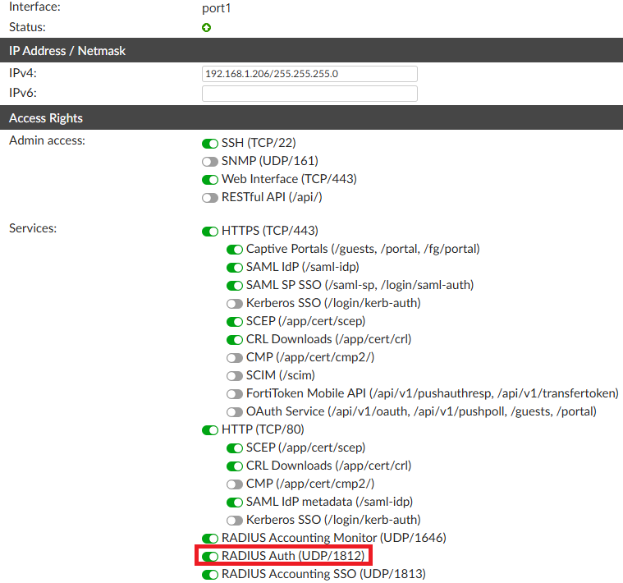Enable SCIM (/scim) service
This screenshot has width=623, height=583.
[x=235, y=376]
